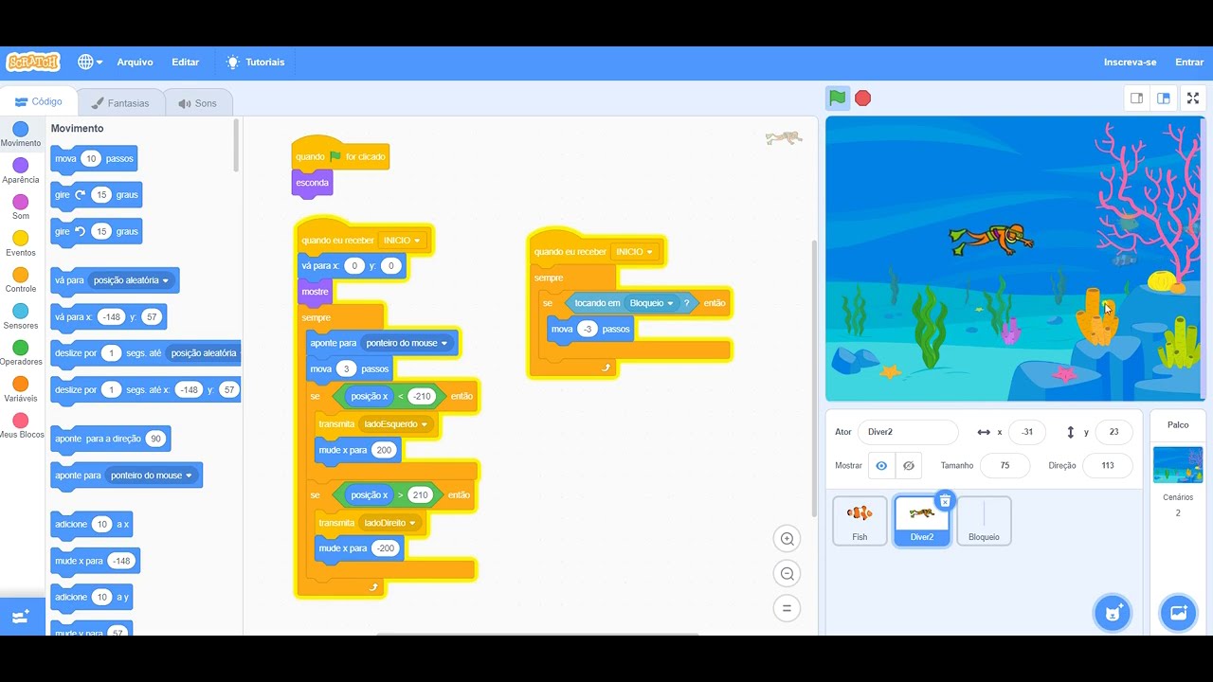Viewport: 1213px width, 682px height.
Task: Open Tutoriais from the menu bar
Action: (255, 62)
